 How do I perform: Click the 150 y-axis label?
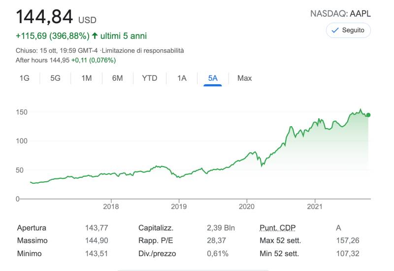click(x=22, y=112)
